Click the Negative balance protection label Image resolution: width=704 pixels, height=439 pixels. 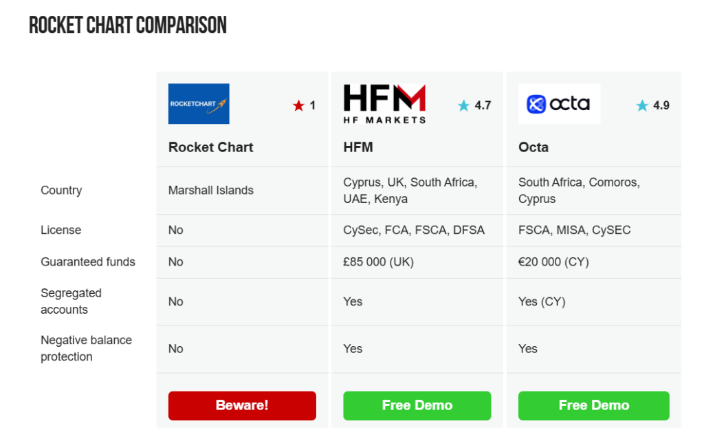(86, 348)
